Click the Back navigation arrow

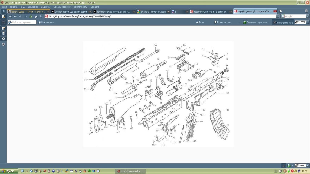(15, 17)
